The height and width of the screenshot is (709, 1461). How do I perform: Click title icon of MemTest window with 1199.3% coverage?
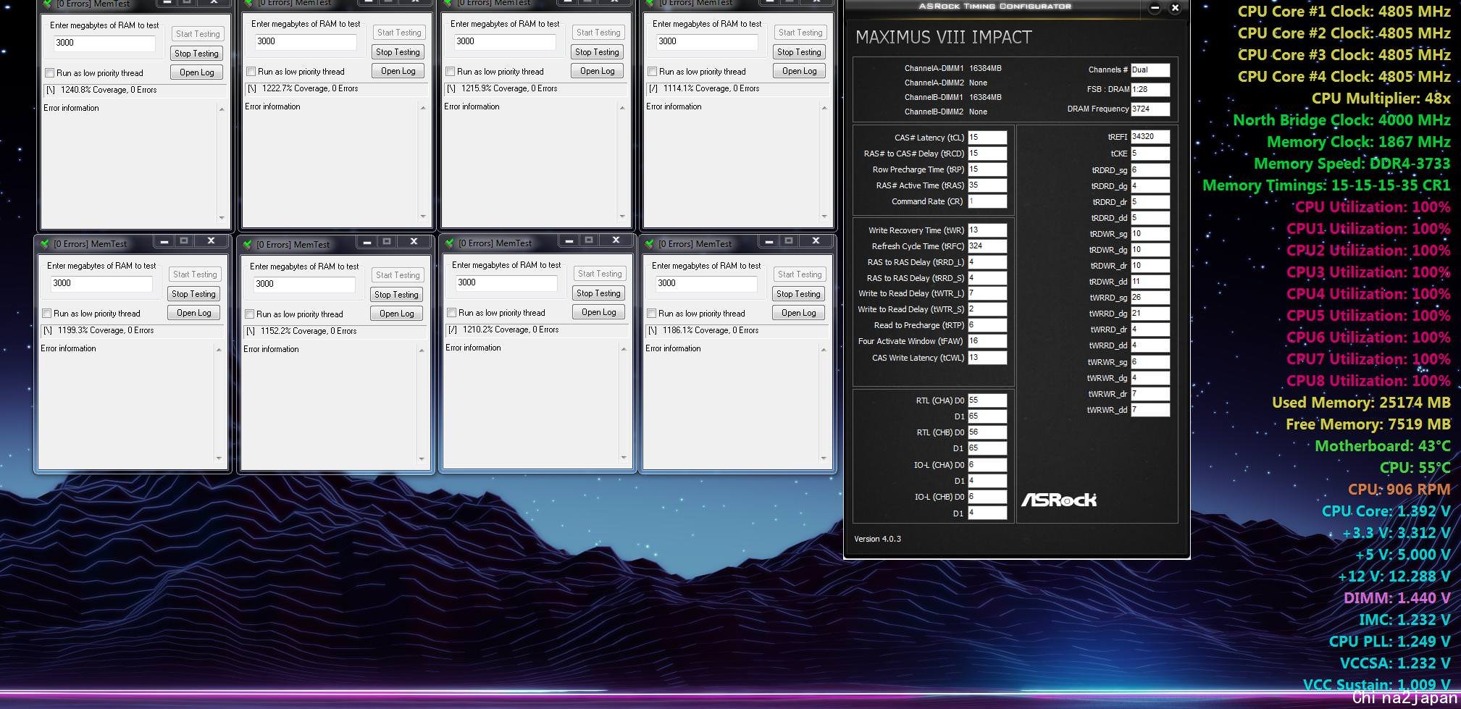(45, 244)
